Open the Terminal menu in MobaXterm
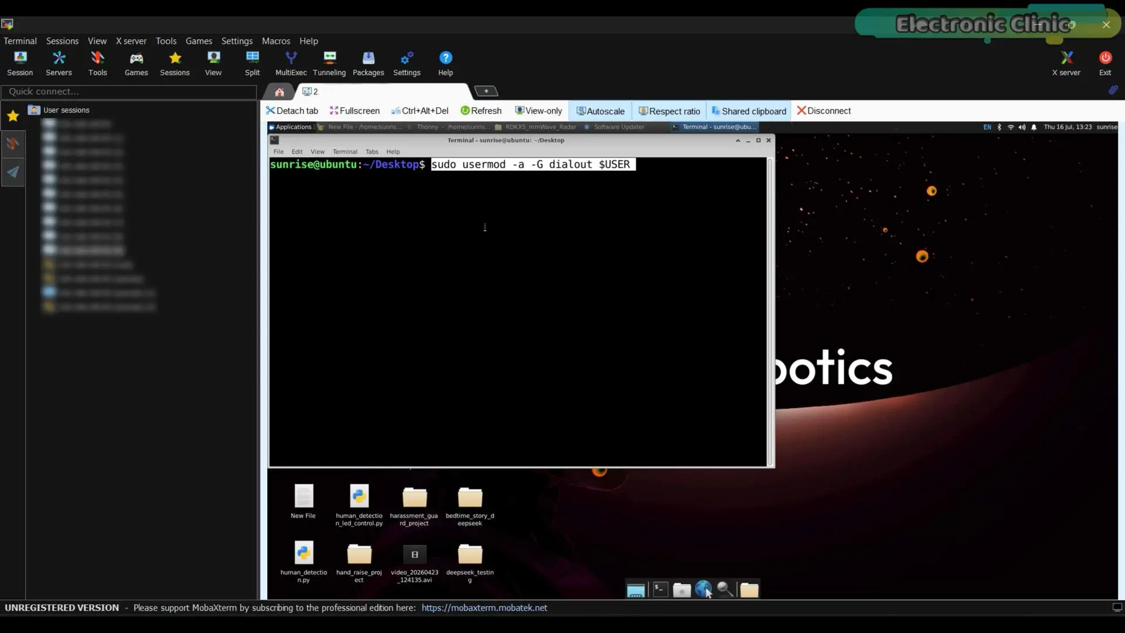The height and width of the screenshot is (633, 1125). coord(20,41)
